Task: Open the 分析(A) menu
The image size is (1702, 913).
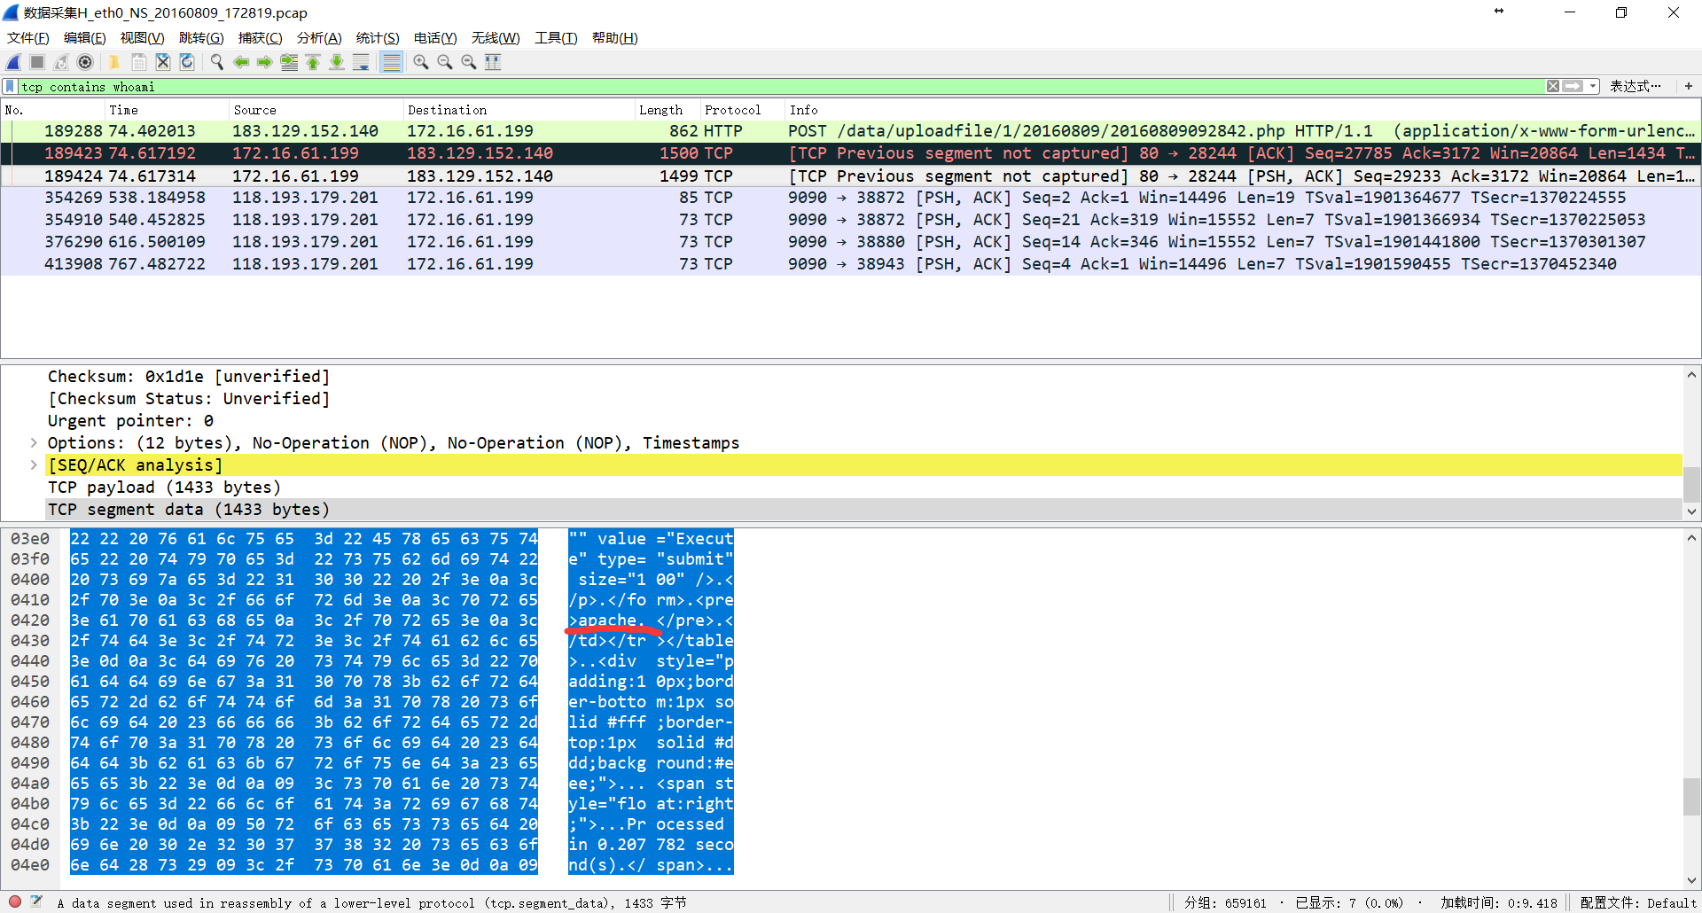Action: tap(318, 38)
